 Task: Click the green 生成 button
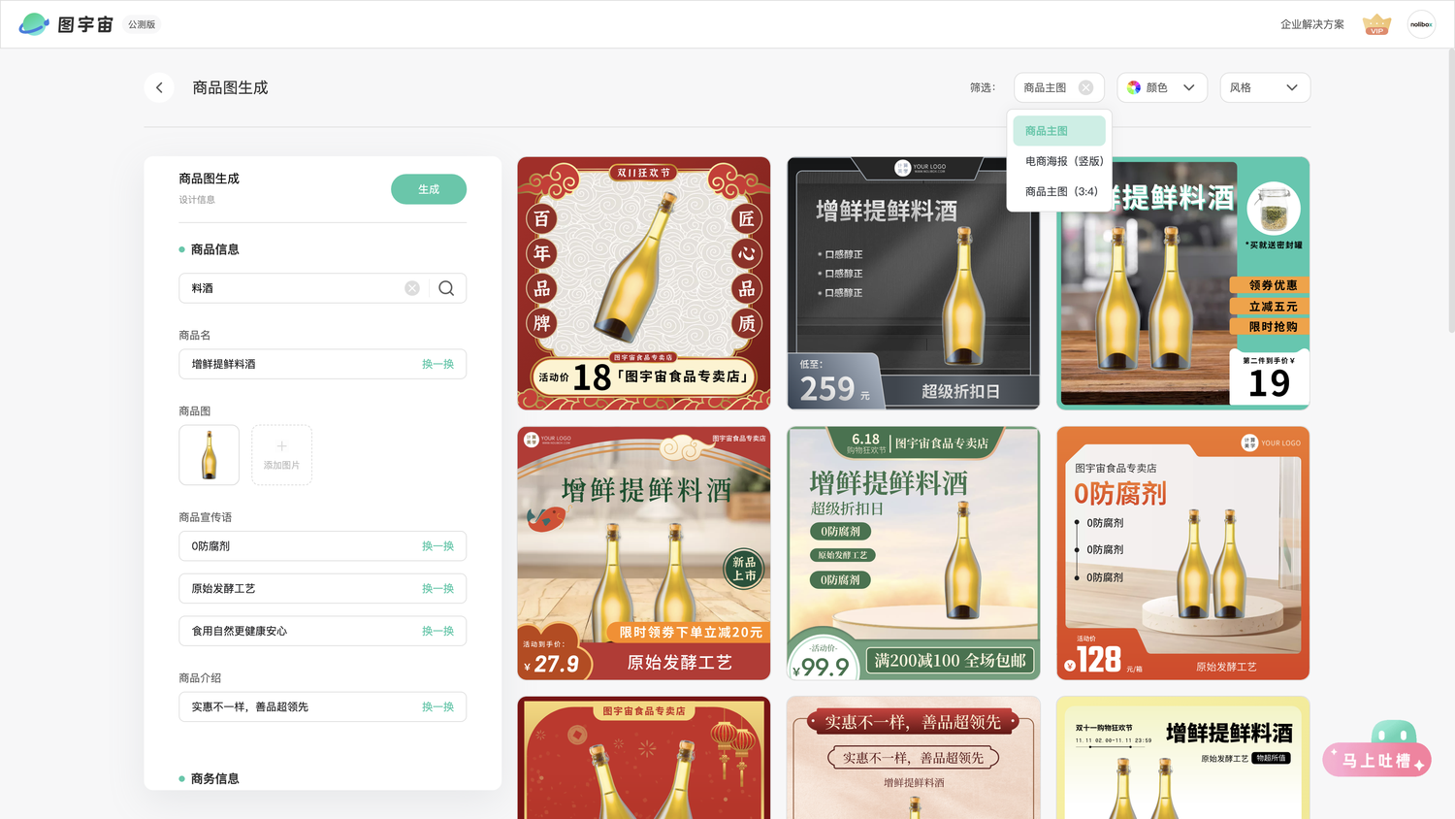point(429,189)
